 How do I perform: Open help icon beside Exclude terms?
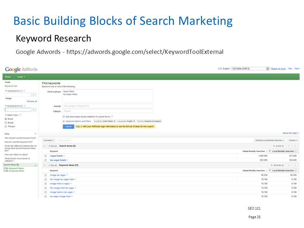point(25,106)
